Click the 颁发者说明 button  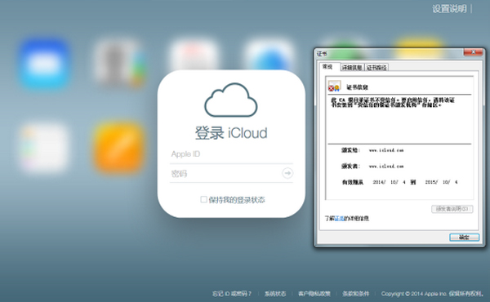[452, 209]
